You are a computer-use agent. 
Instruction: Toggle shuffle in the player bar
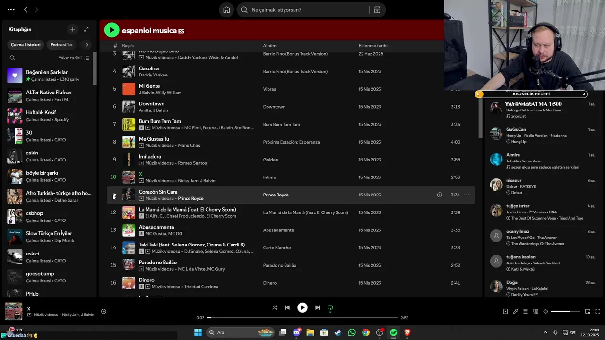[x=275, y=307]
